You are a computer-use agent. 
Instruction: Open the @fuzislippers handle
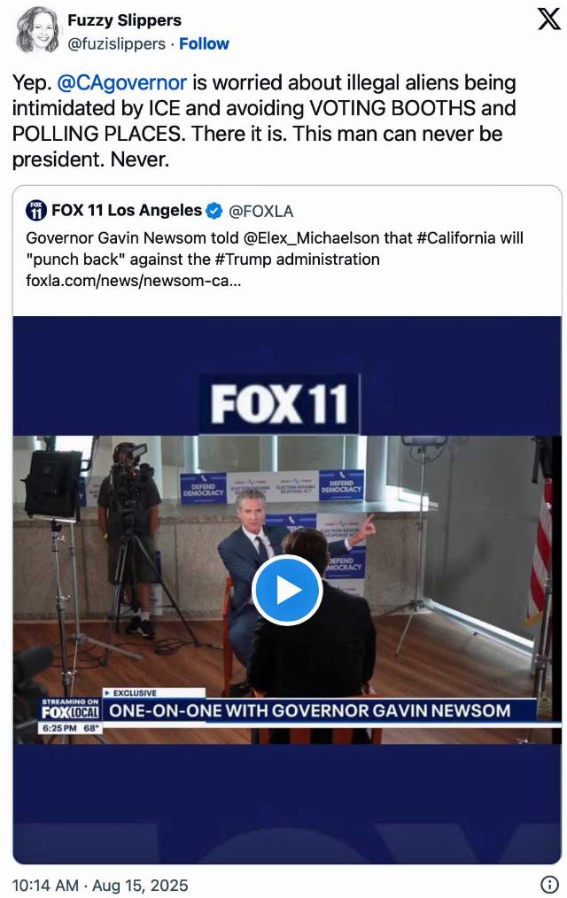click(x=117, y=44)
